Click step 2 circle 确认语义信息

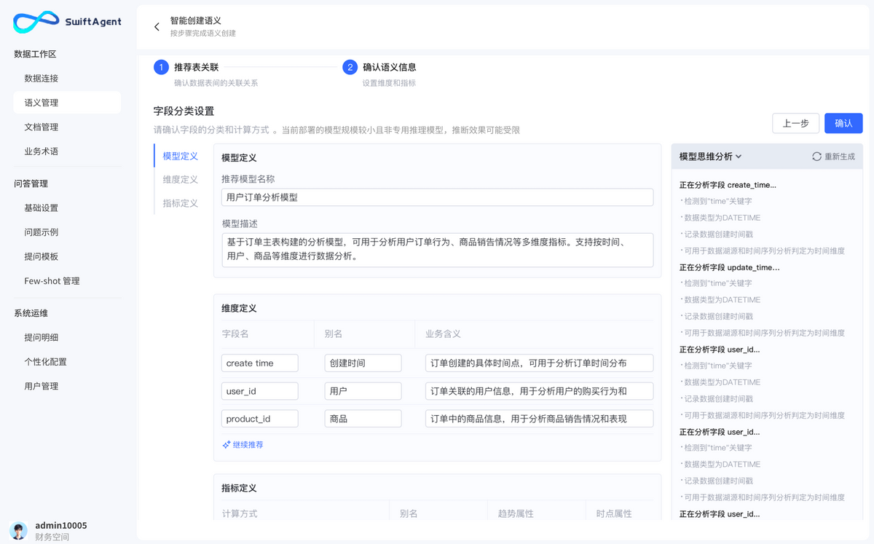(x=350, y=68)
